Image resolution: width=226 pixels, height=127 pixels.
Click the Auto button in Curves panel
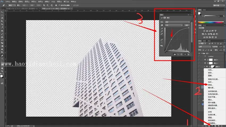pyautogui.click(x=187, y=25)
